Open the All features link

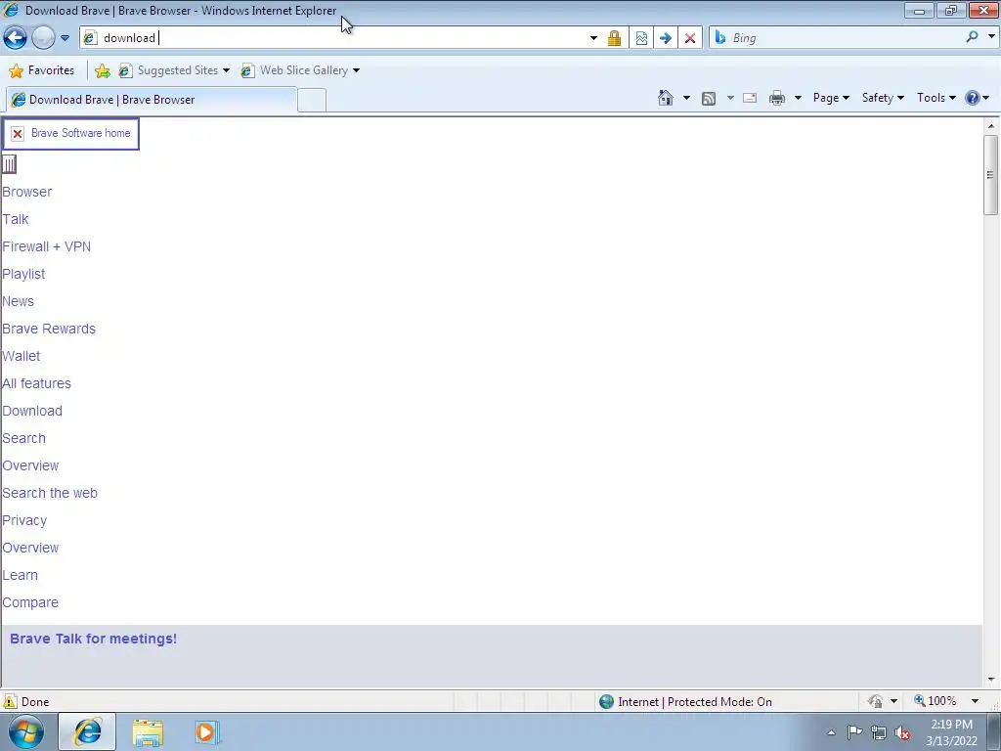click(36, 383)
